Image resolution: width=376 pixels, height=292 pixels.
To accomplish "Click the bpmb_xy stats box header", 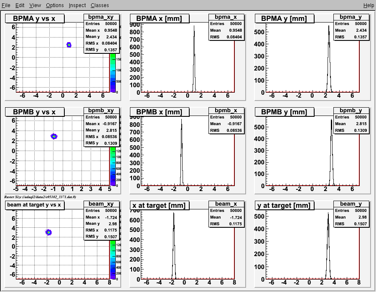I will [x=101, y=111].
